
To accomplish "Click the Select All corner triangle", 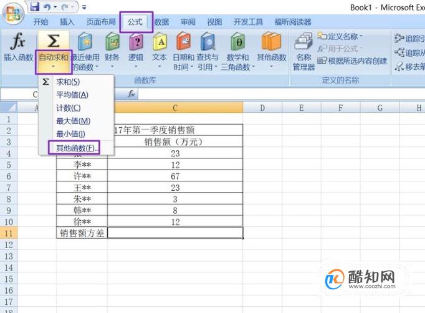I will (9, 108).
